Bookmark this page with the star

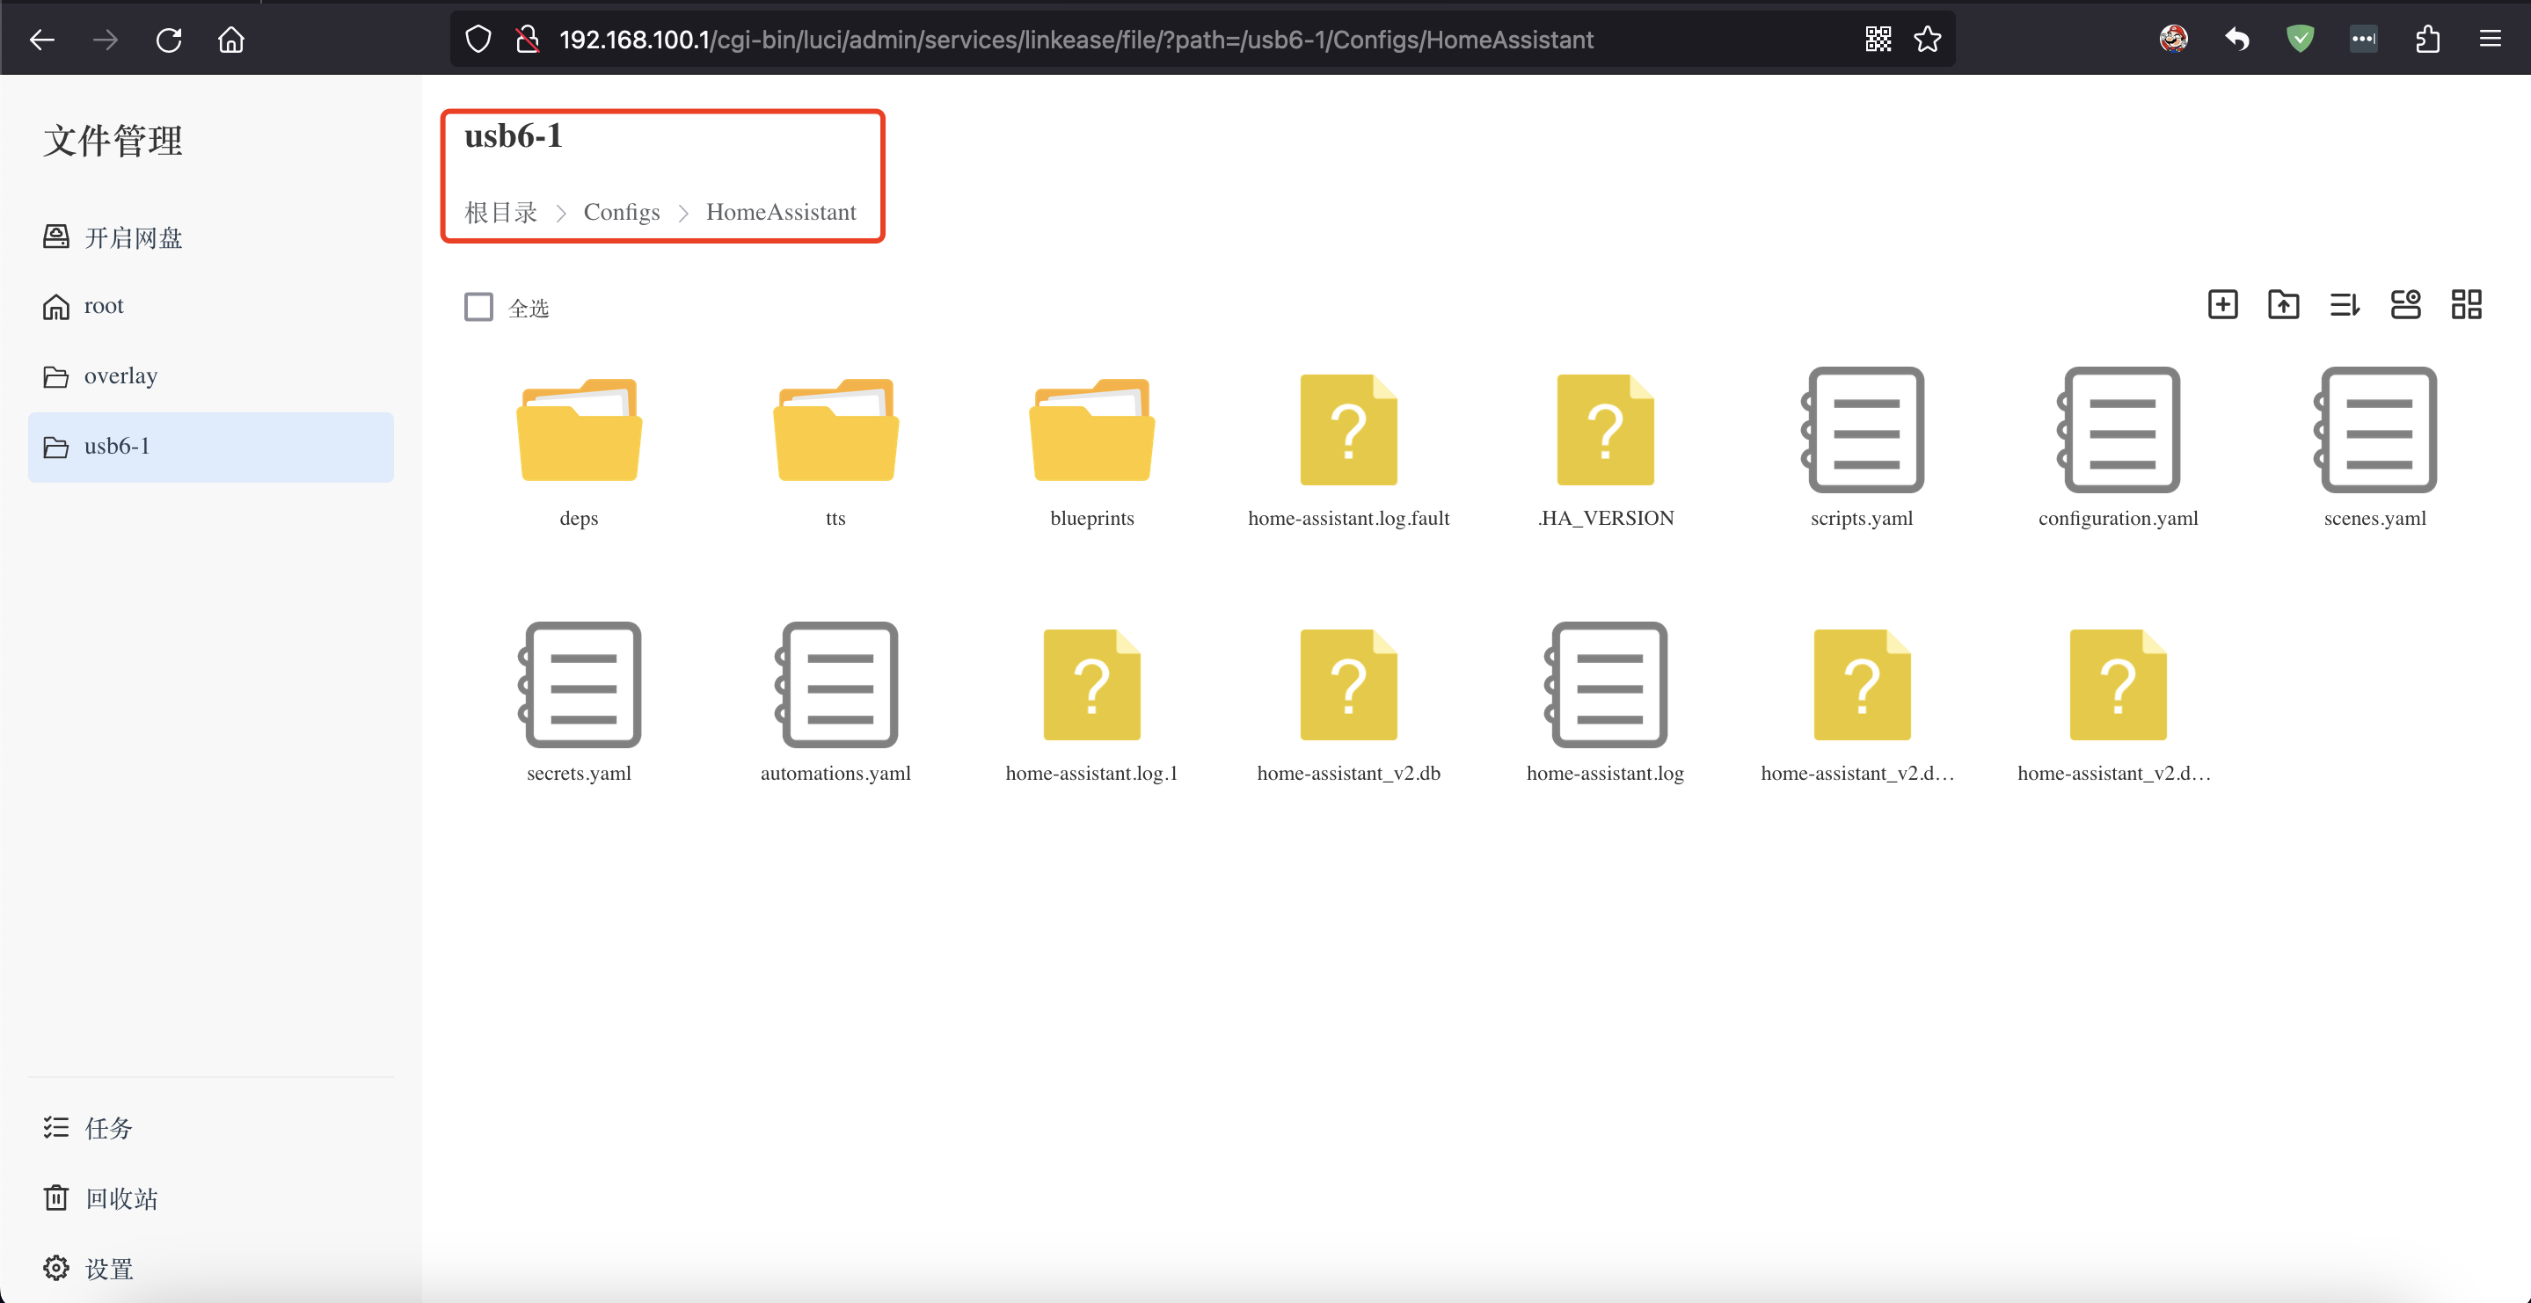coord(1928,40)
